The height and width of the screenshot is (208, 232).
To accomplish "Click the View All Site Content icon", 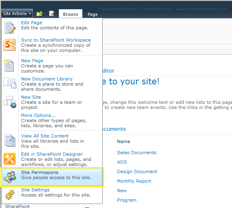I will [10, 140].
